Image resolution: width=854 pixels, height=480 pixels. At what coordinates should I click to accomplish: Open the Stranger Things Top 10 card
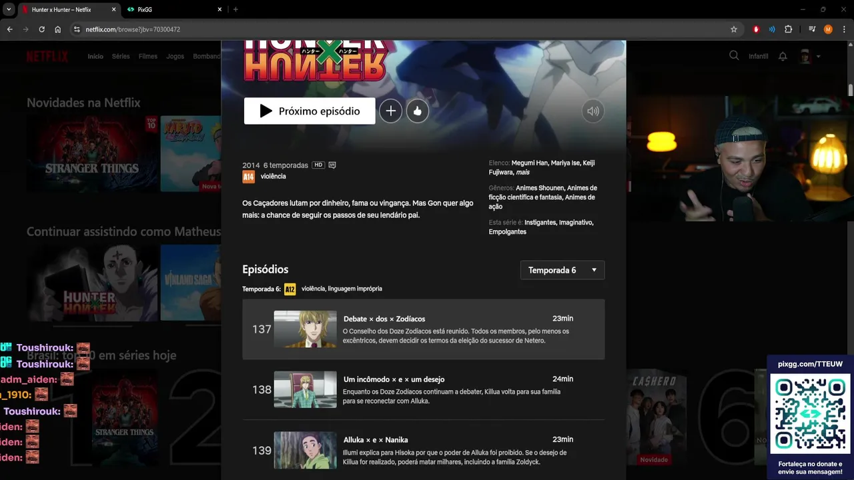point(125,417)
